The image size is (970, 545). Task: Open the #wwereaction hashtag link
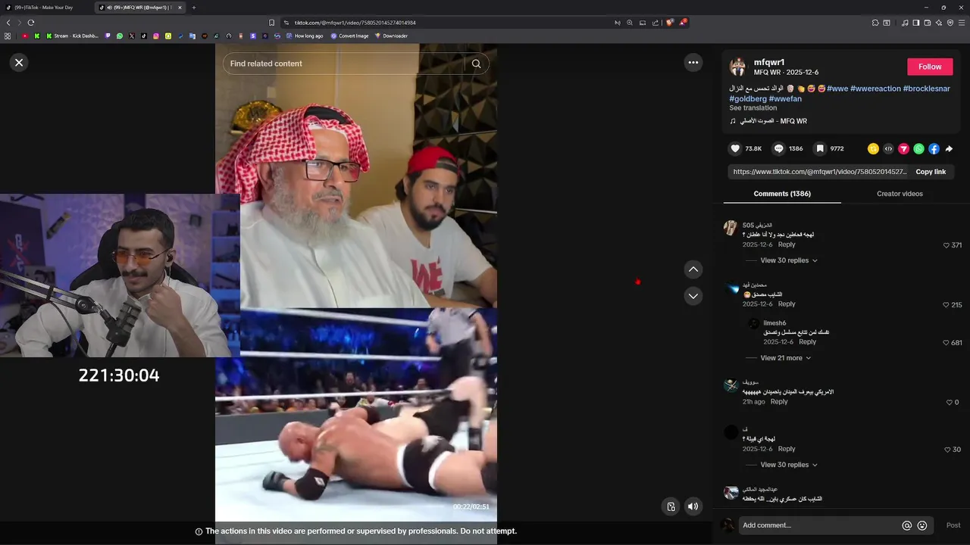pyautogui.click(x=875, y=89)
